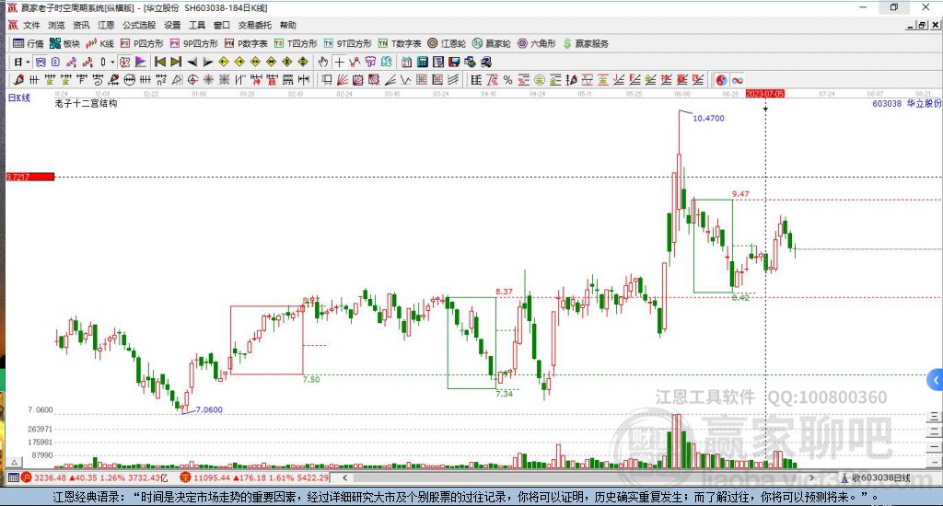This screenshot has height=506, width=943.
Task: Click the 7.0600 low price annotation
Action: 209,409
